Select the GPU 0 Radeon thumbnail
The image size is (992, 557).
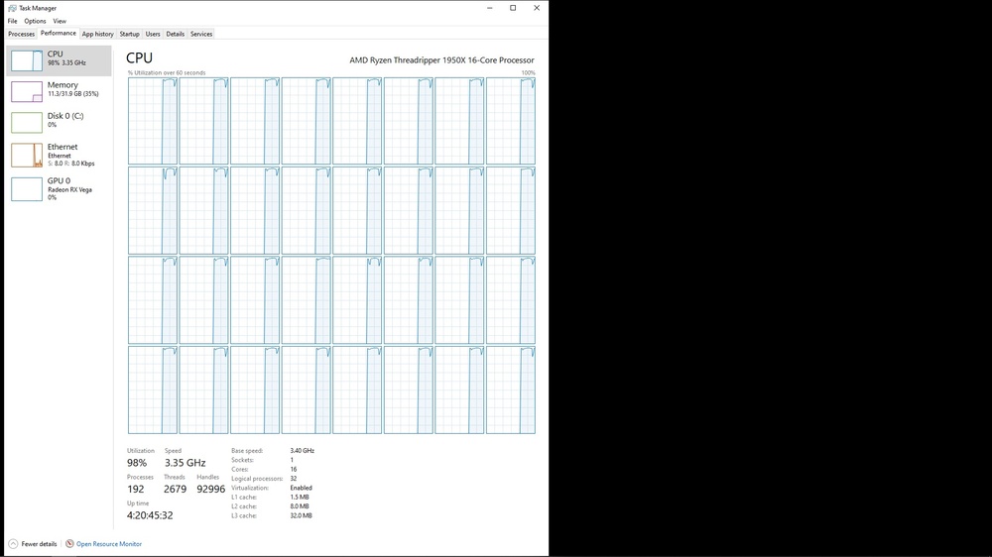(27, 188)
